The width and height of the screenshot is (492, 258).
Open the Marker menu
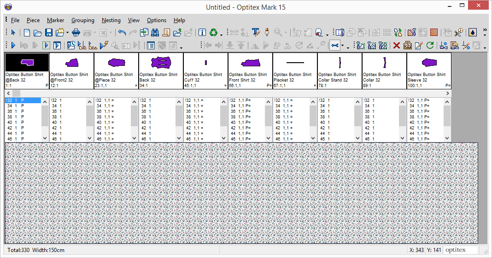click(56, 20)
